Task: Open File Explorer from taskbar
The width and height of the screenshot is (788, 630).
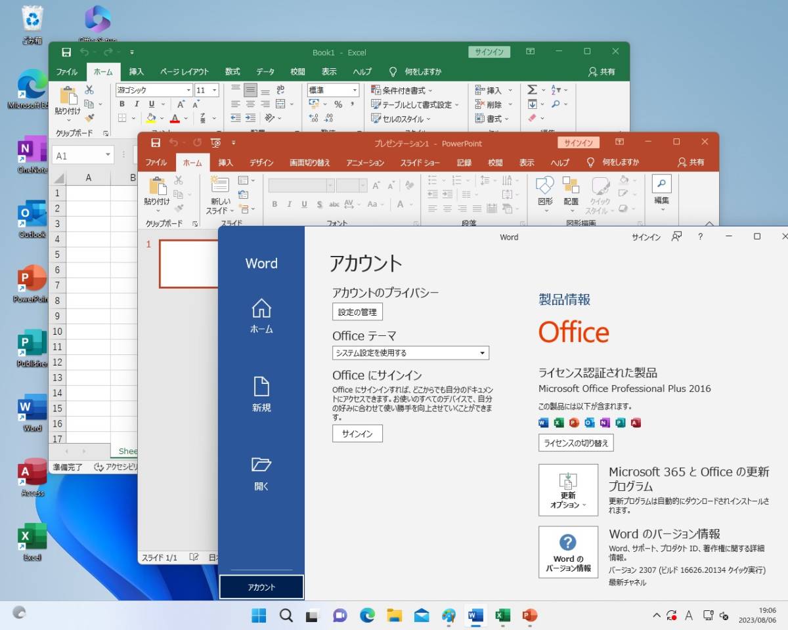Action: tap(394, 615)
